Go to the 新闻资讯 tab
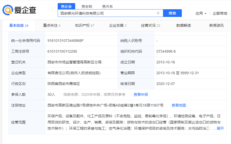The image size is (231, 144). pos(216,25)
